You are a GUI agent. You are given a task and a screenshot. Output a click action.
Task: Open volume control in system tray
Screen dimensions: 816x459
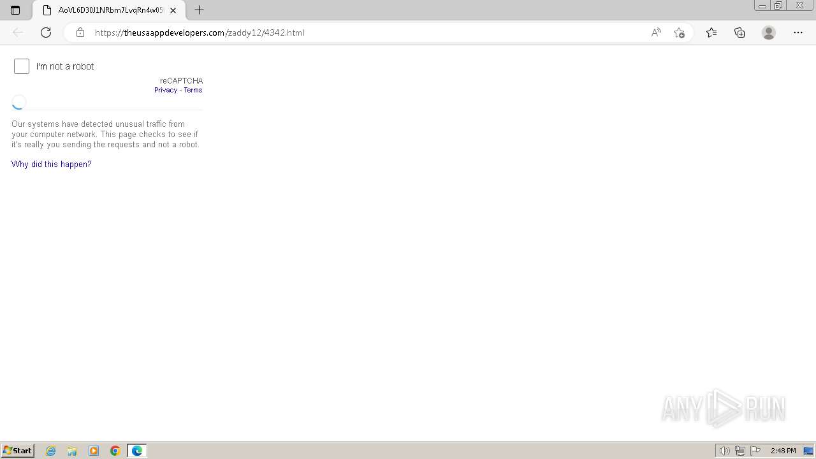[724, 451]
